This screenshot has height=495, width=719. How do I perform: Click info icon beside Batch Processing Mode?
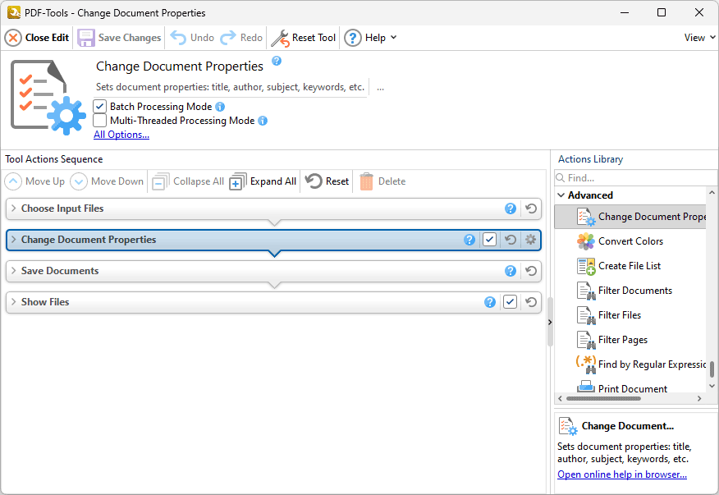(220, 107)
